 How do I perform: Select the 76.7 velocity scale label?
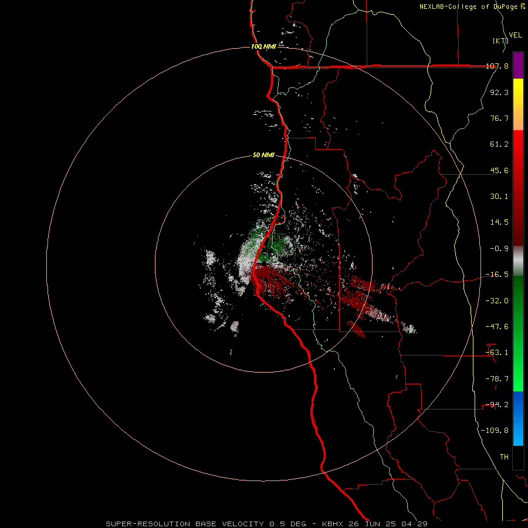(499, 118)
